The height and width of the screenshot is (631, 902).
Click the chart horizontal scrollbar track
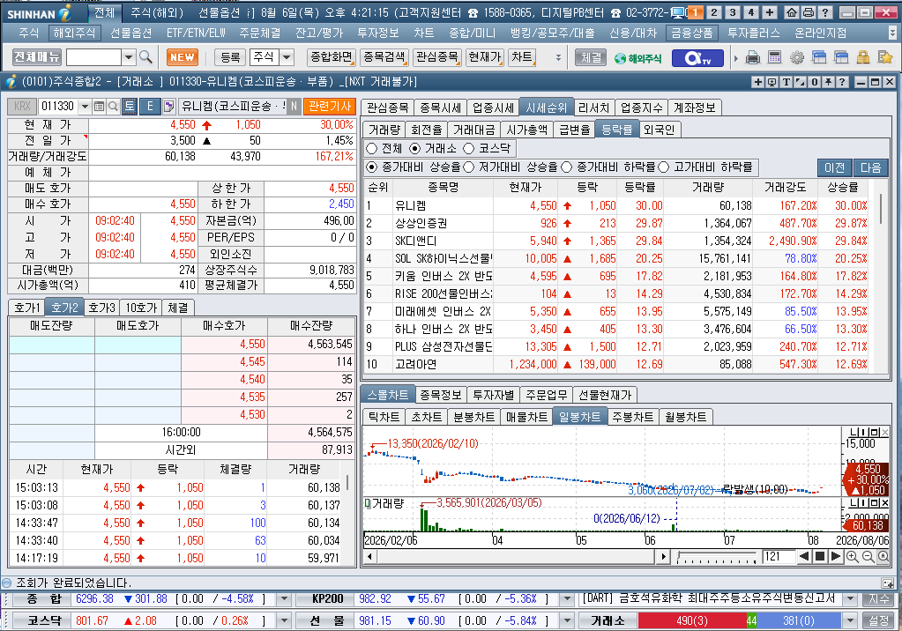(x=517, y=557)
